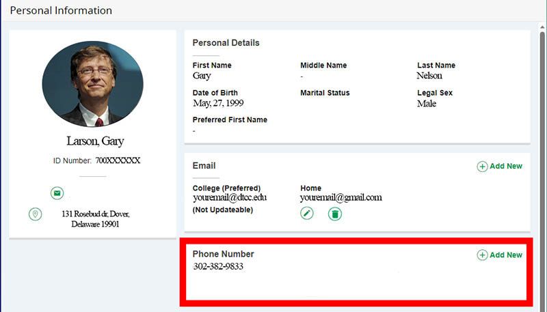Click the circular profile photo
Image resolution: width=547 pixels, height=312 pixels.
coord(92,83)
